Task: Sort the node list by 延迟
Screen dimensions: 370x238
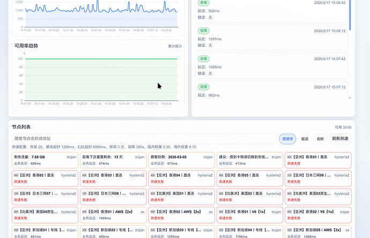Action: click(x=305, y=139)
